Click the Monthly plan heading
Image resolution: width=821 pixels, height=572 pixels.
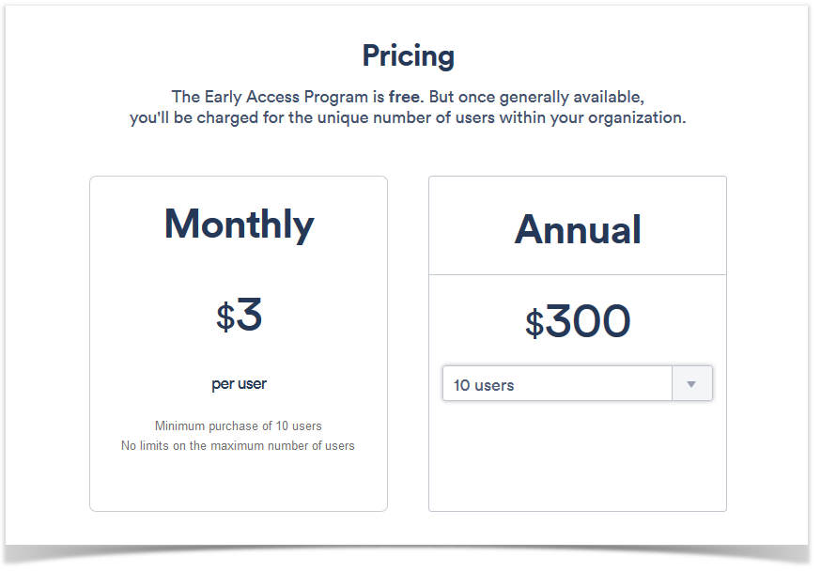tap(239, 224)
